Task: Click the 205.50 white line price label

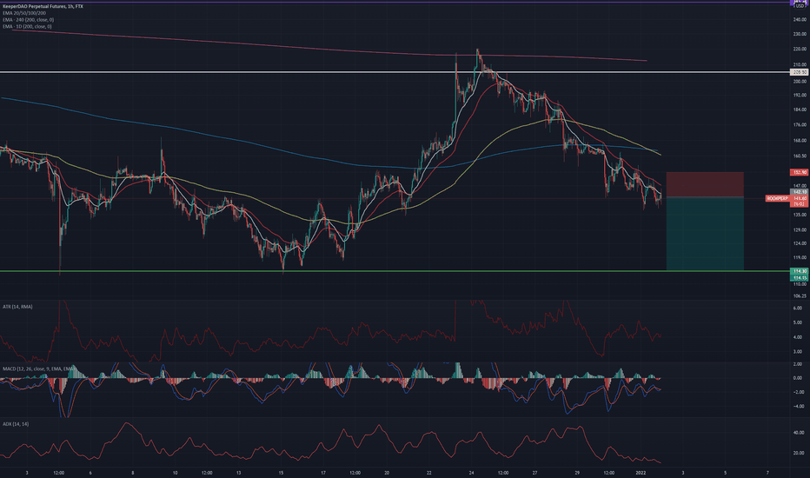Action: (x=800, y=72)
